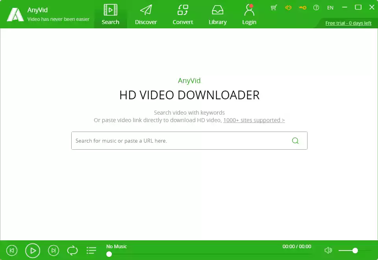Click the orange heart icon
The image size is (378, 260).
click(288, 8)
